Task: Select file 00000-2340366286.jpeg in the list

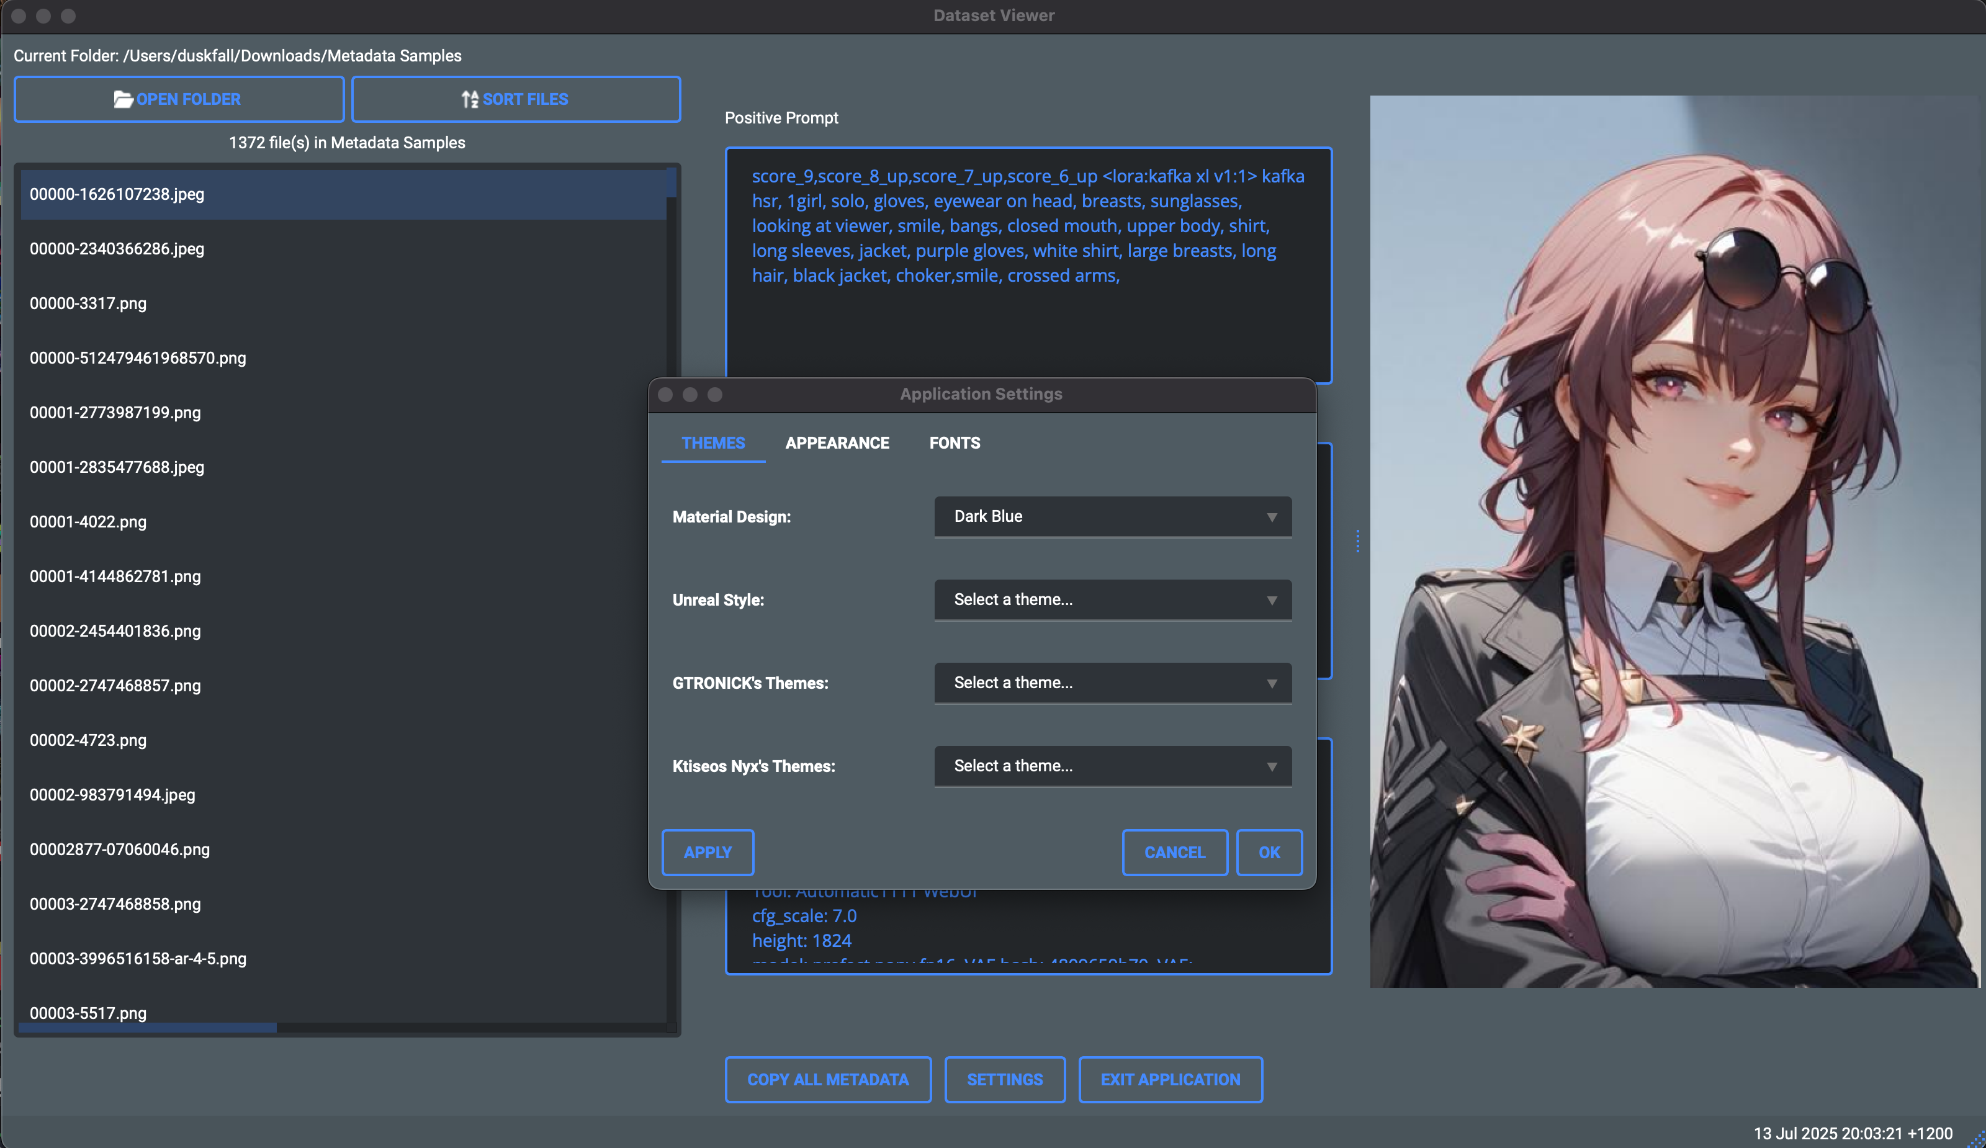Action: (x=117, y=249)
